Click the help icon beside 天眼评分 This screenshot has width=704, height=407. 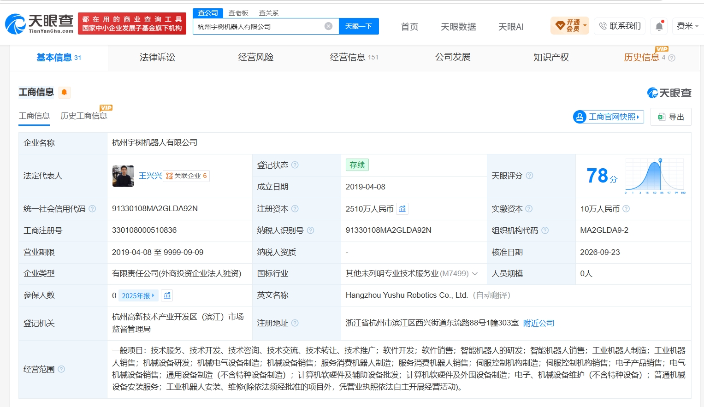[530, 176]
